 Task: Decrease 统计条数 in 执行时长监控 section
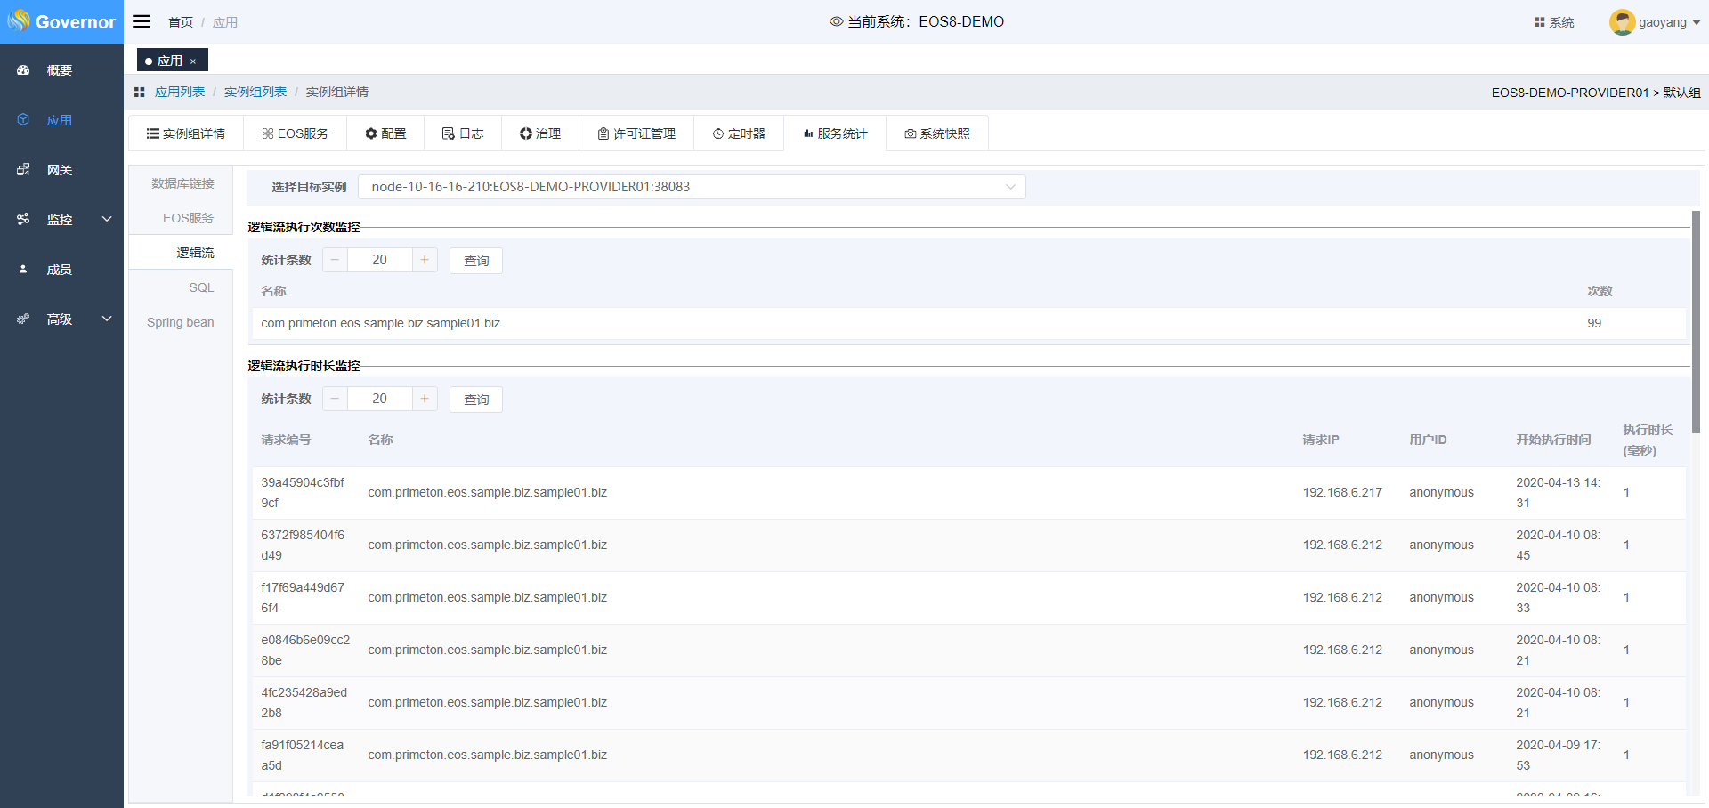click(x=335, y=399)
